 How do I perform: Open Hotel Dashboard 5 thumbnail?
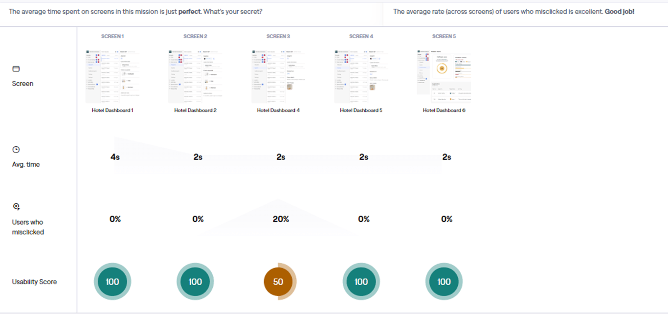pos(361,76)
